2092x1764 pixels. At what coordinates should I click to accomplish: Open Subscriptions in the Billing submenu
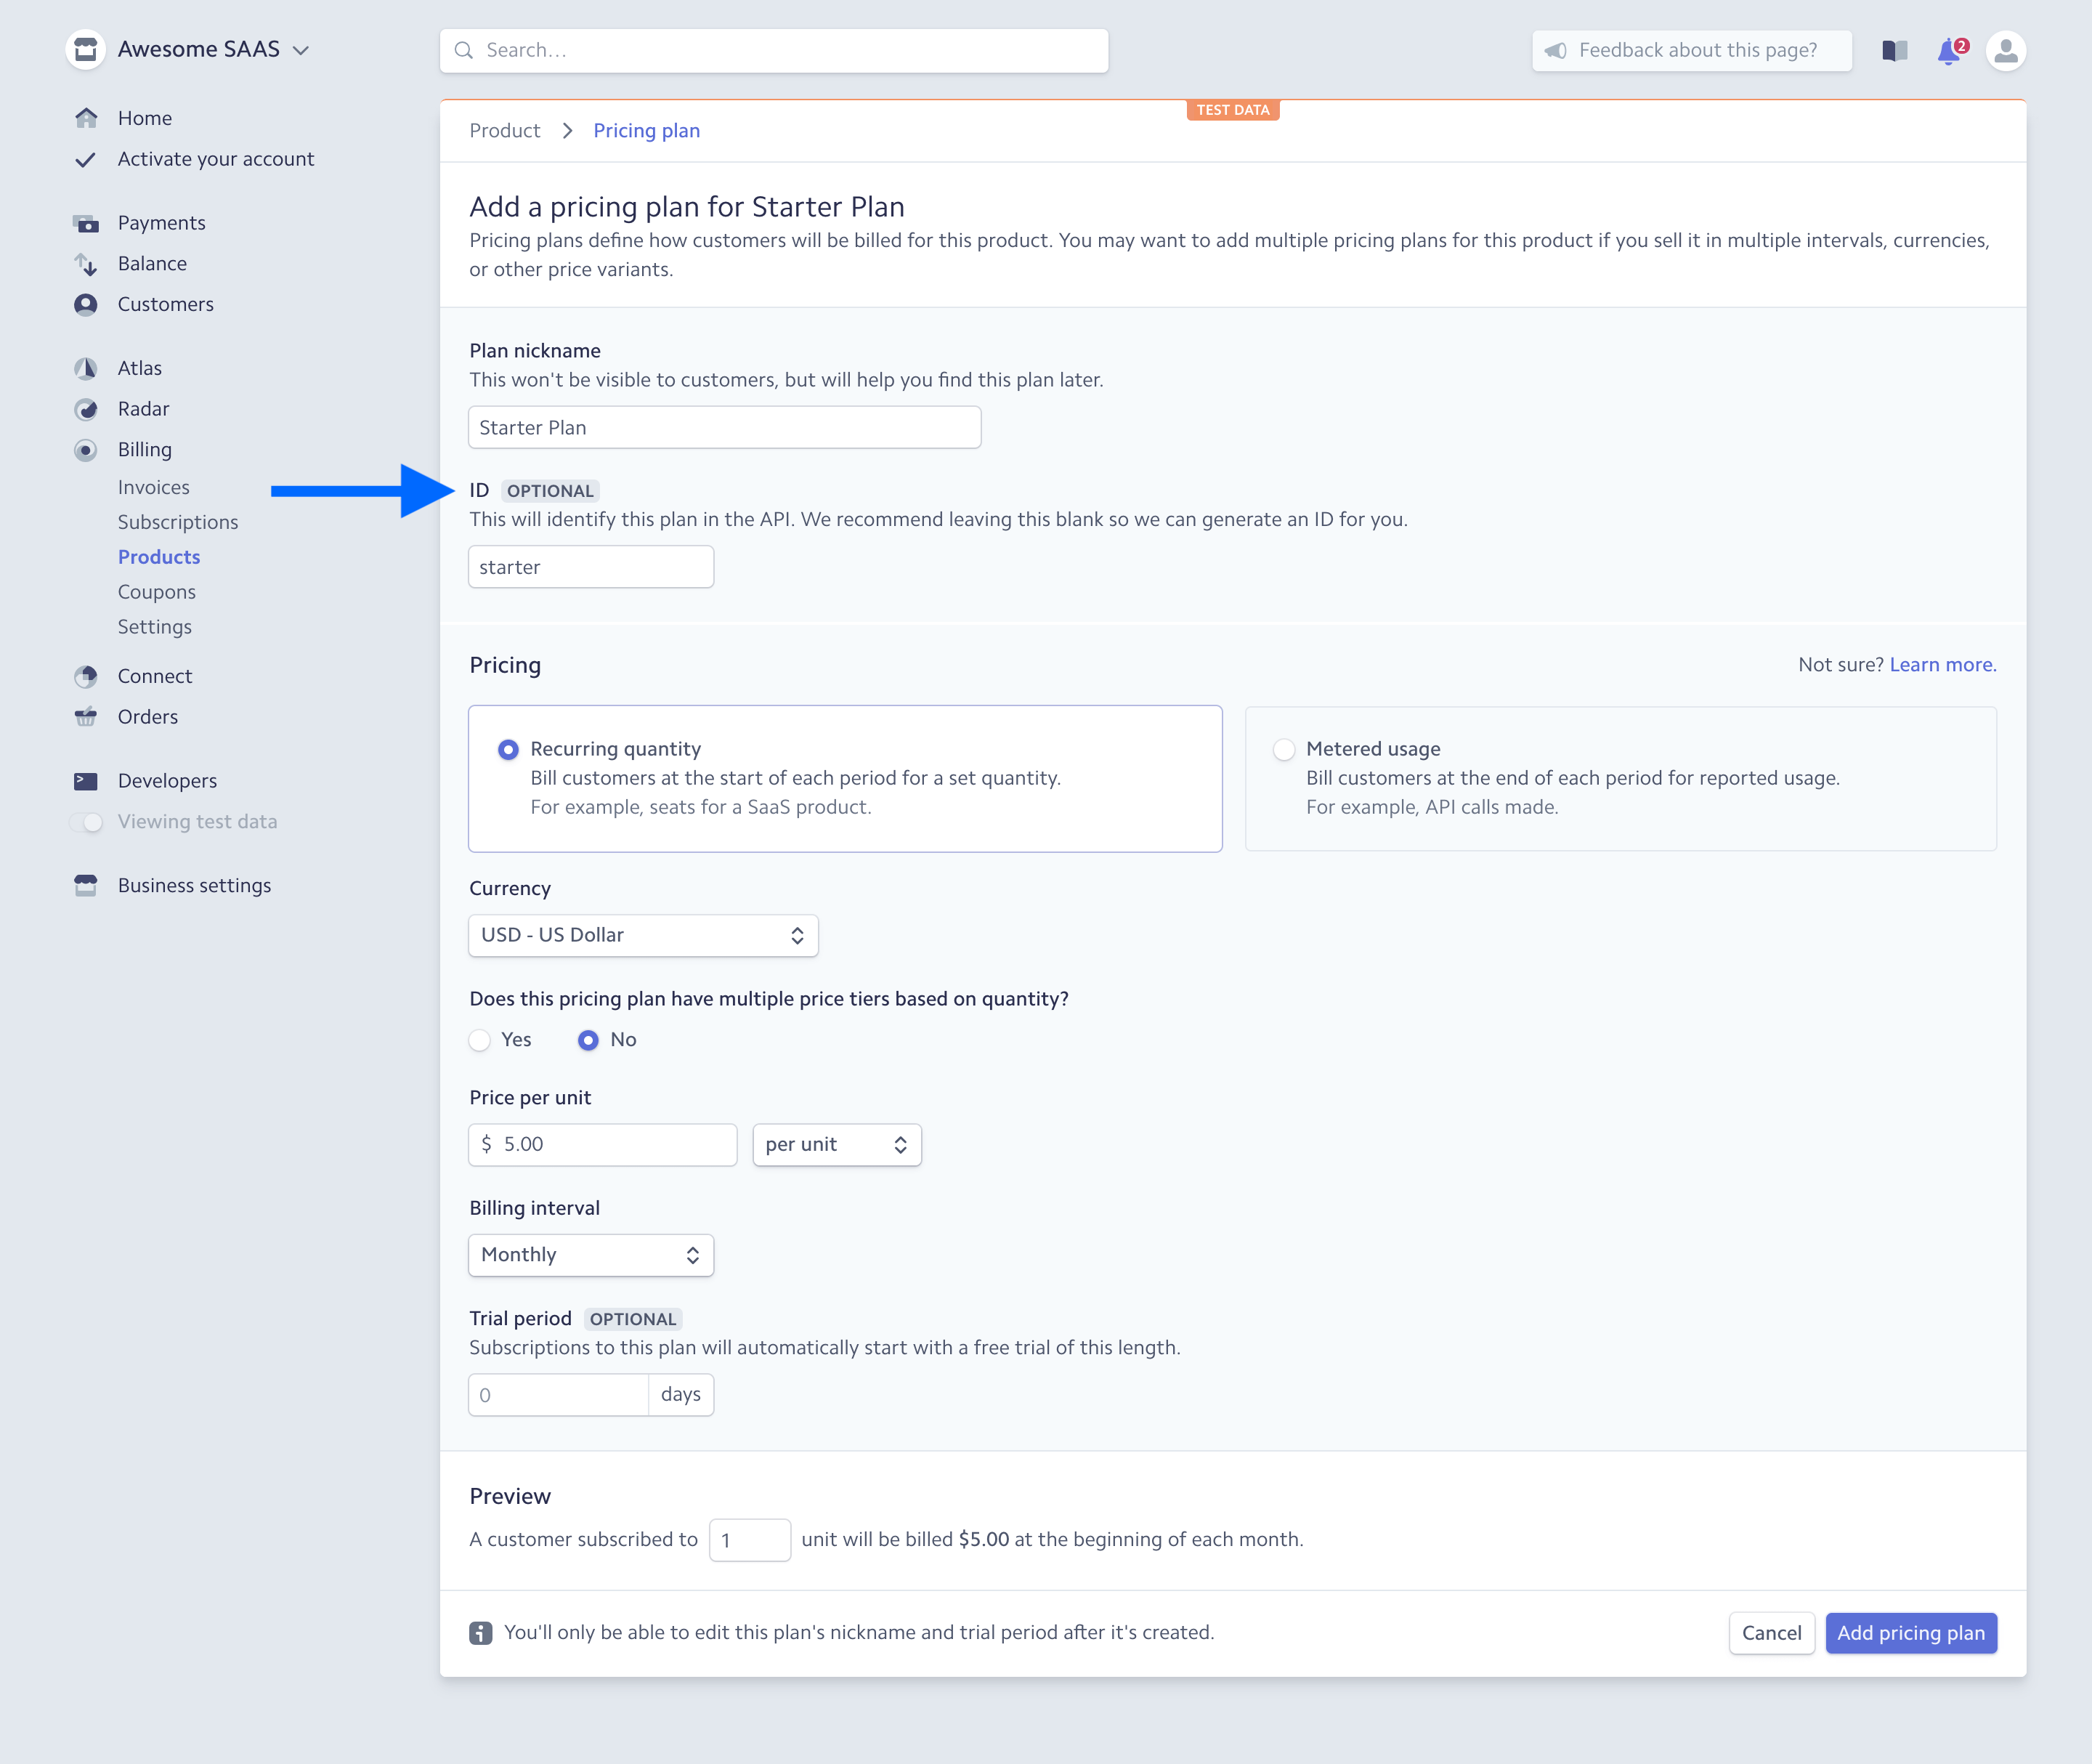178,522
